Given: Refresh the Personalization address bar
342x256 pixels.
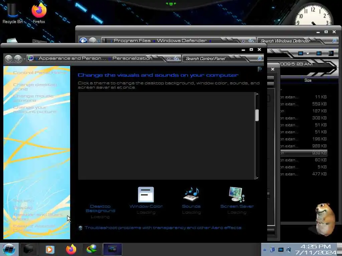Looking at the screenshot, I should point(176,59).
